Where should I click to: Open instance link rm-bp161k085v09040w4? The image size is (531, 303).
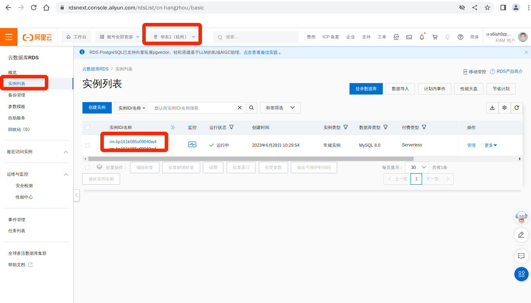click(133, 142)
